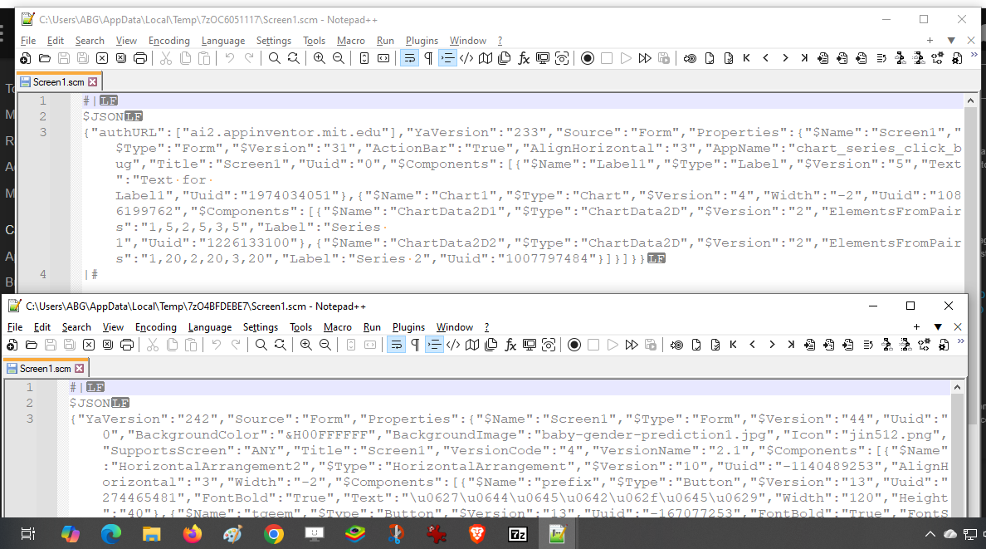
Task: Expand toolbar overflow chevron in lower window
Action: 961,342
